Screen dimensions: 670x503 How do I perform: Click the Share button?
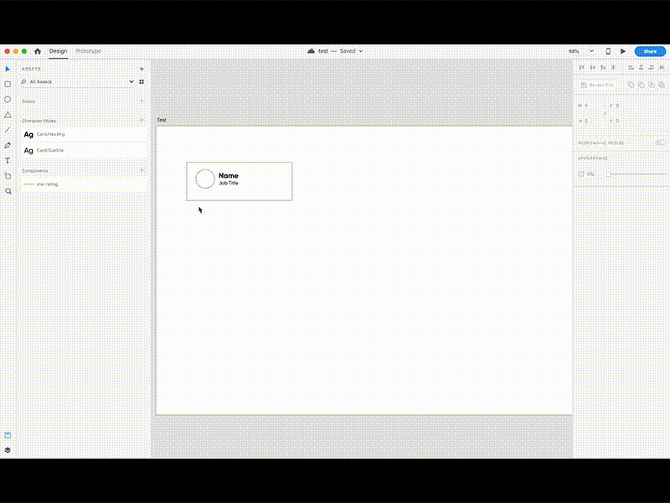(650, 51)
